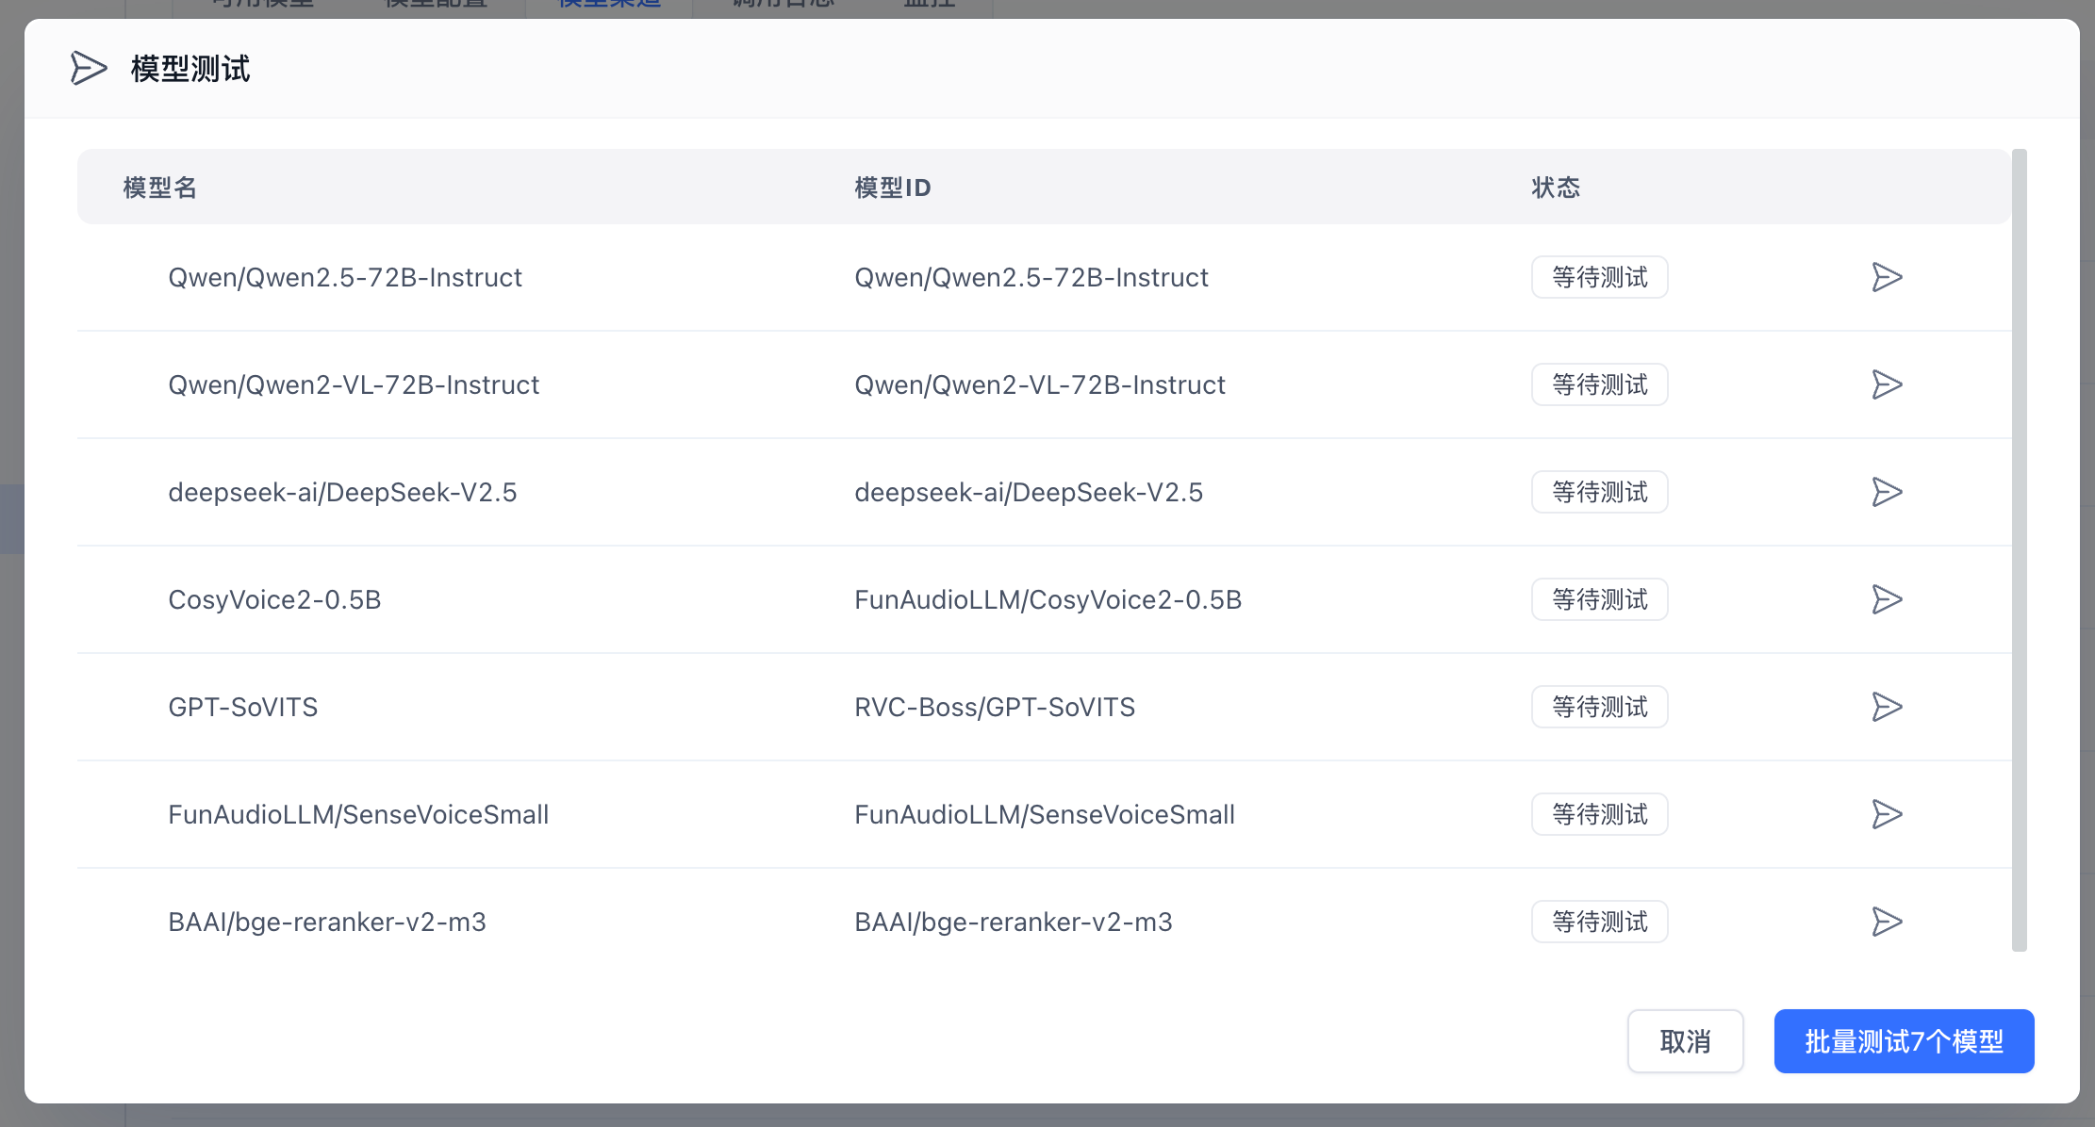Test the DeepSeek-V2.5 model
Image resolution: width=2095 pixels, height=1127 pixels.
coord(1886,492)
